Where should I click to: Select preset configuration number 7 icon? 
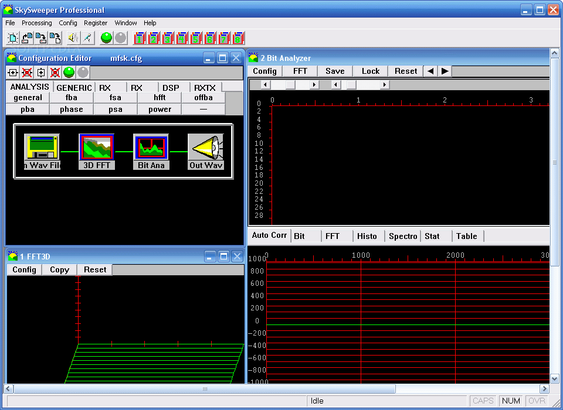pos(223,38)
